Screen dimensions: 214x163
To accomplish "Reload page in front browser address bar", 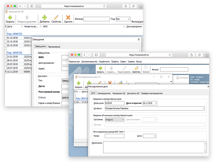I will pos(170,55).
